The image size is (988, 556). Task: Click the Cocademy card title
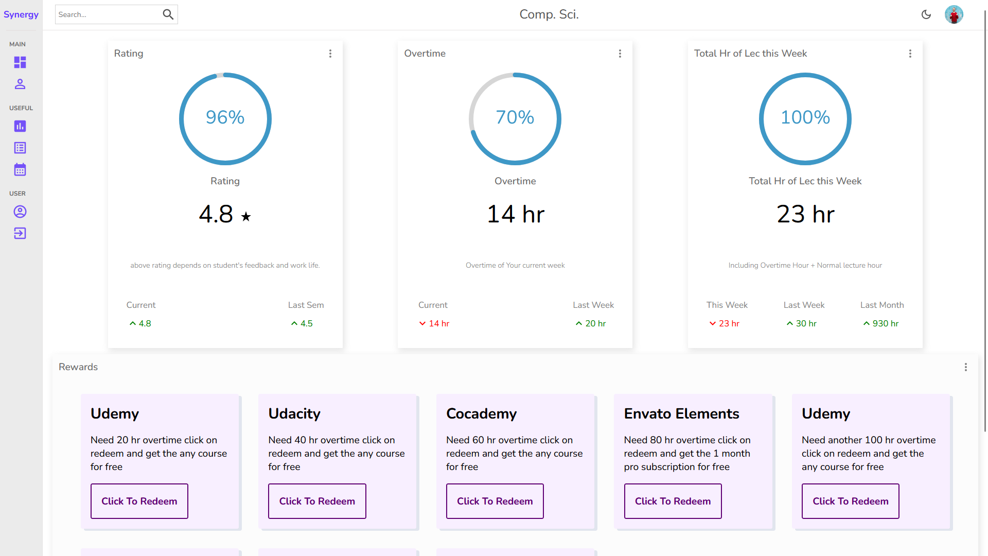482,413
